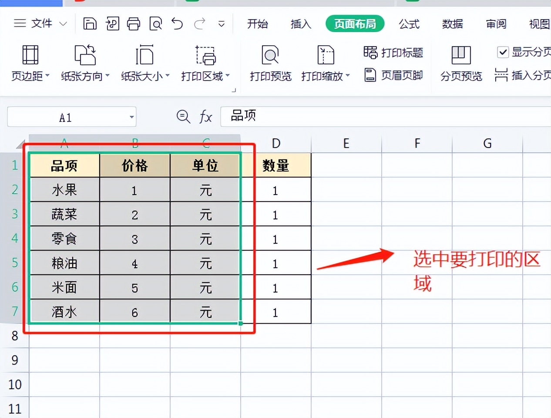Expand the 打印区域 dropdown arrow

click(227, 76)
